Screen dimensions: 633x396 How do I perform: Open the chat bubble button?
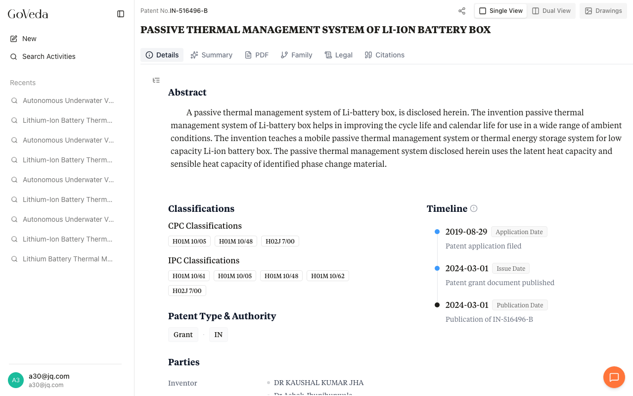(614, 378)
